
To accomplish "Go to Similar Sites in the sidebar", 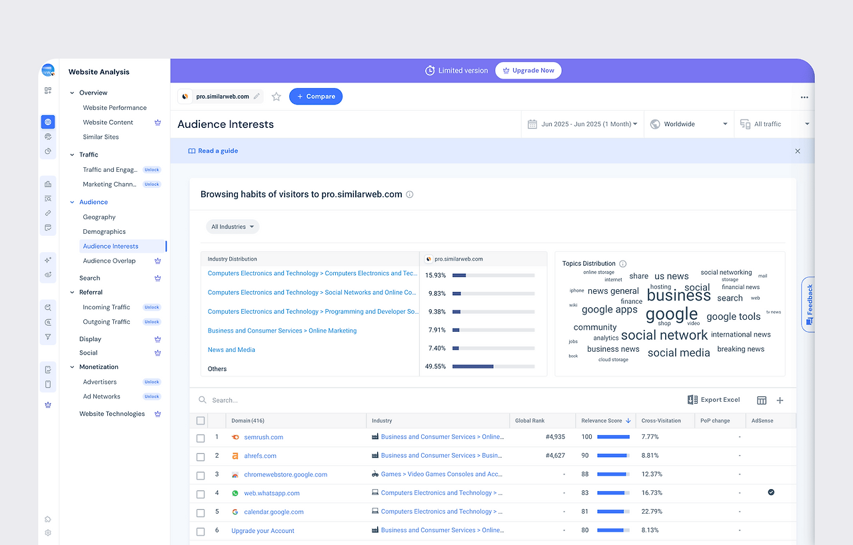I will point(101,137).
